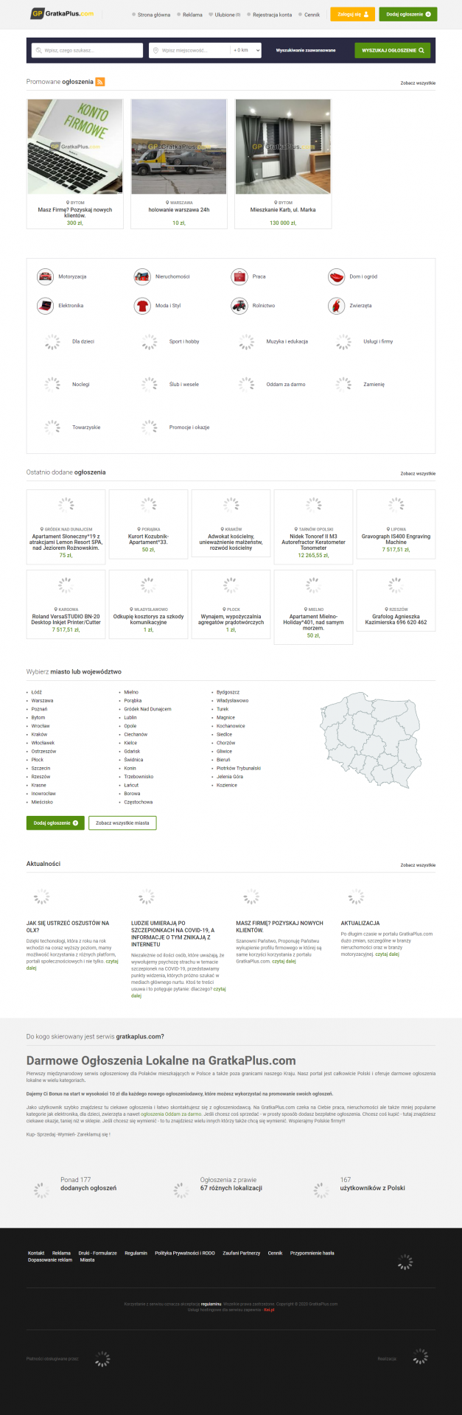Click the Motoryzacja car category icon

coord(45,276)
